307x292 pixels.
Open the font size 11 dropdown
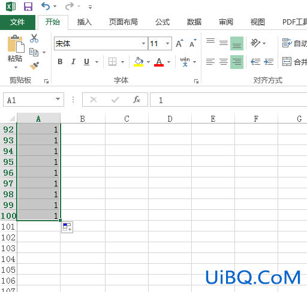167,43
